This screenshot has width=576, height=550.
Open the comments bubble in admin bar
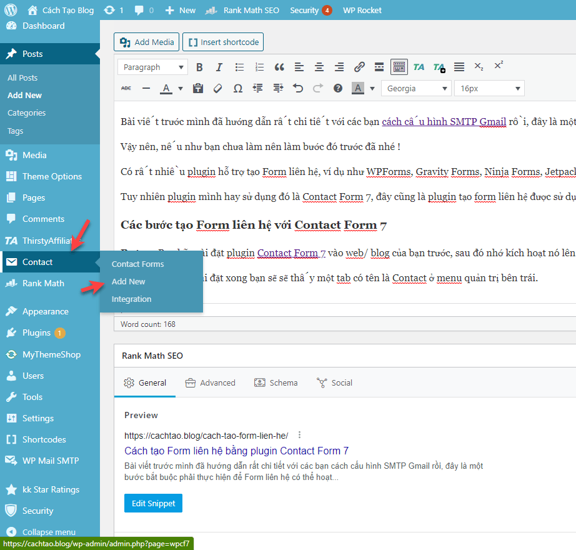[x=144, y=10]
